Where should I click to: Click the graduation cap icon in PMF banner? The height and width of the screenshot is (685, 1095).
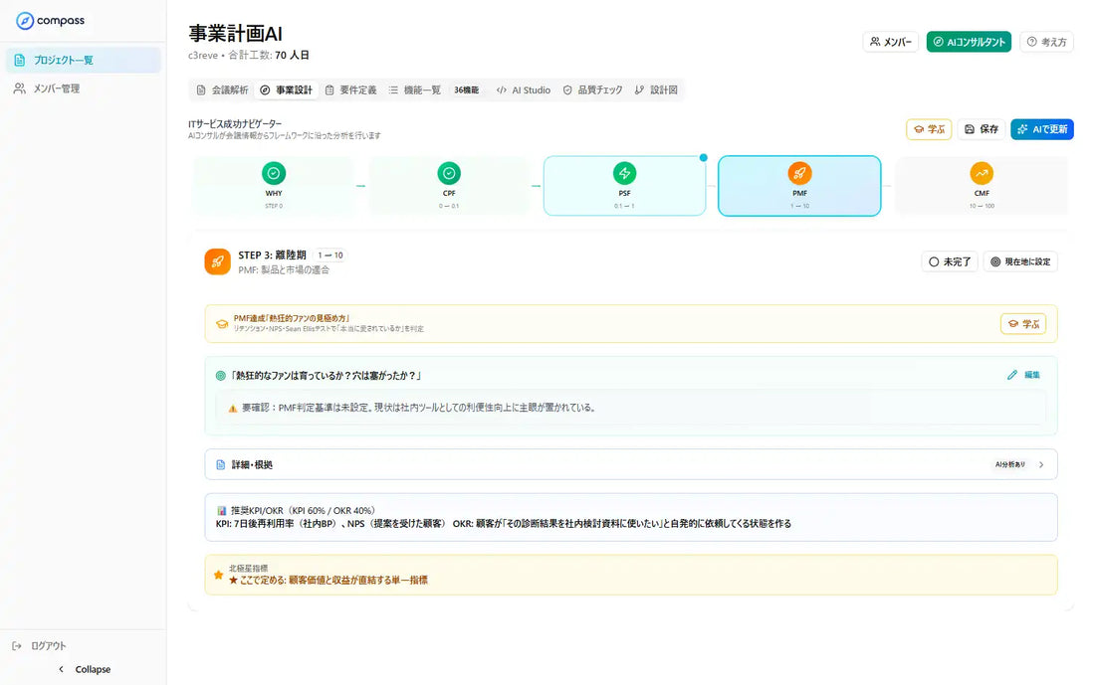pos(222,324)
